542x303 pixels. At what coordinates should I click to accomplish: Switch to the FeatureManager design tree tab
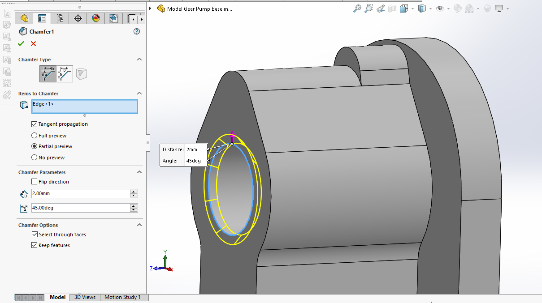coord(24,18)
